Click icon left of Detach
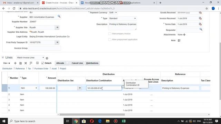Screen dimensions: 221x124 point(37,63)
